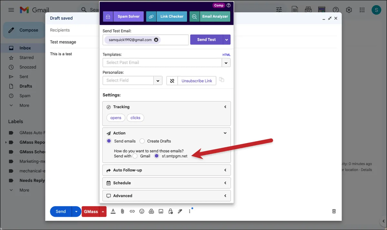Expand the Schedule section
Viewport: 387px width, 230px height.
(x=166, y=183)
